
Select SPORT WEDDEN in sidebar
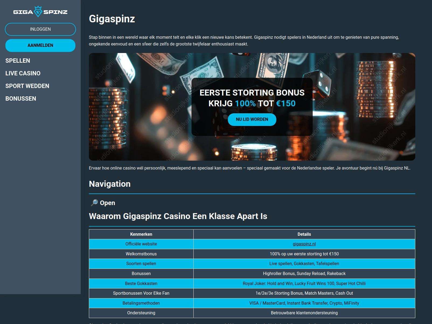[27, 86]
